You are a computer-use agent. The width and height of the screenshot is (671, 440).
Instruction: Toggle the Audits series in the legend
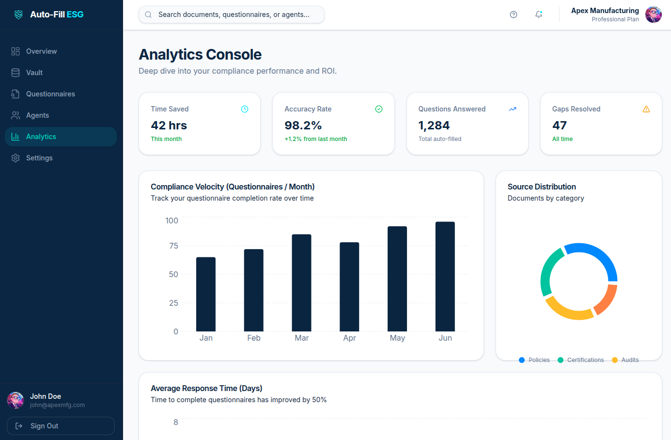(625, 360)
